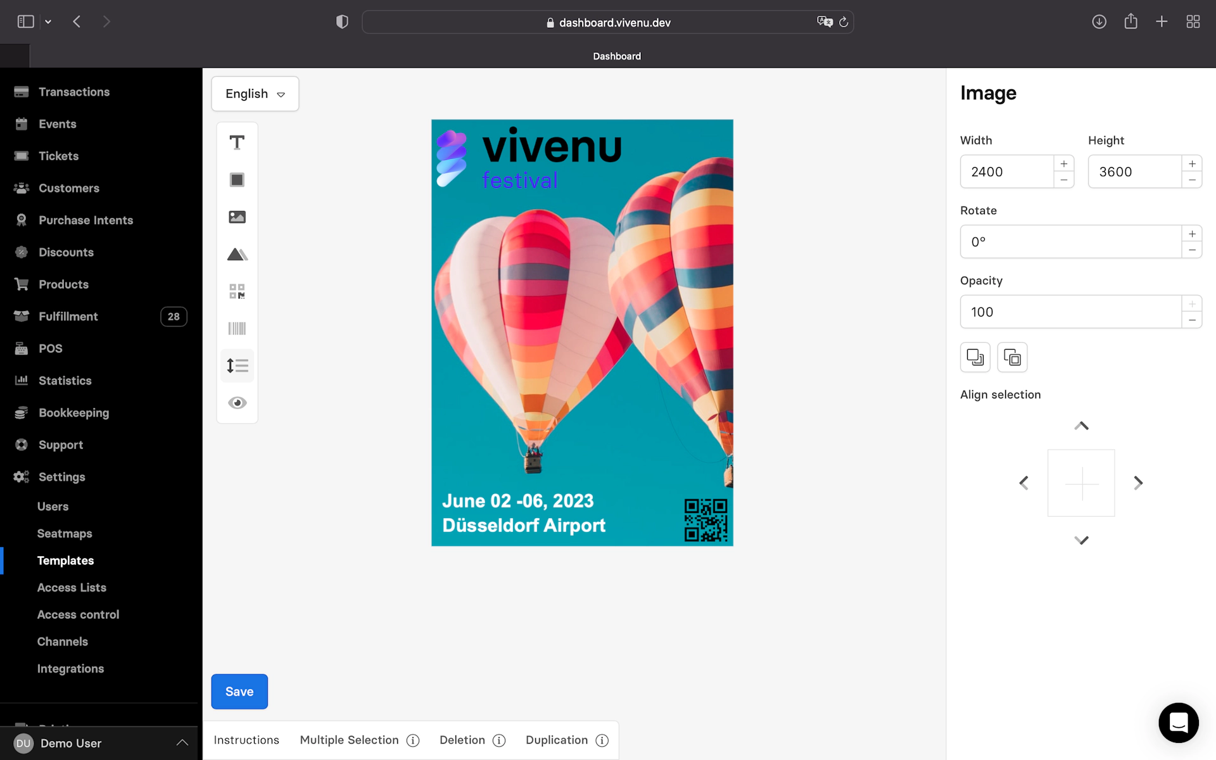1216x760 pixels.
Task: Open the English language dropdown
Action: pyautogui.click(x=255, y=94)
